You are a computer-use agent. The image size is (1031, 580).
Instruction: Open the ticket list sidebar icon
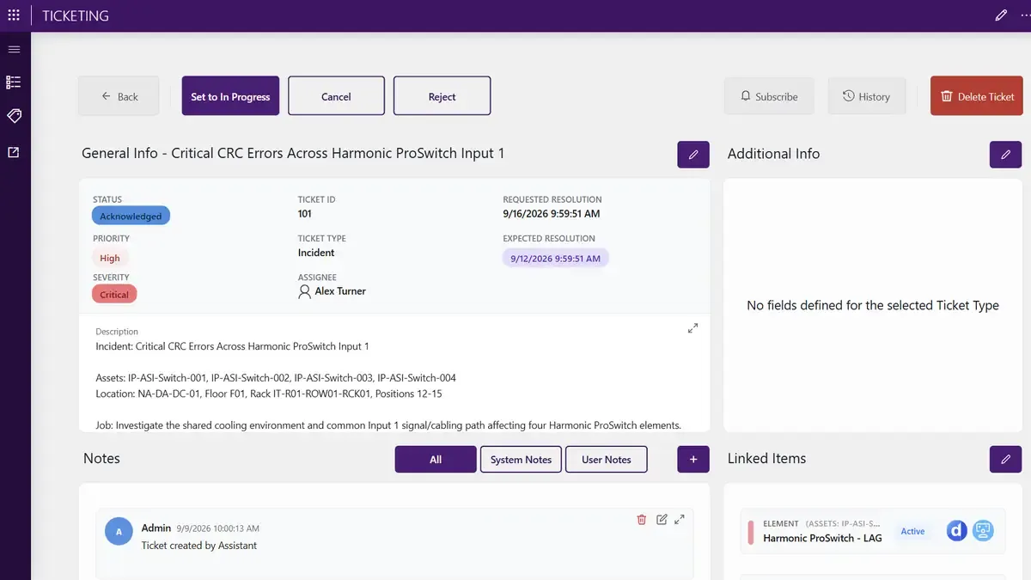[x=14, y=82]
